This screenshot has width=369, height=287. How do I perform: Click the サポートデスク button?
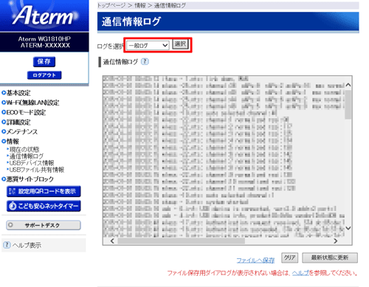coord(44,225)
